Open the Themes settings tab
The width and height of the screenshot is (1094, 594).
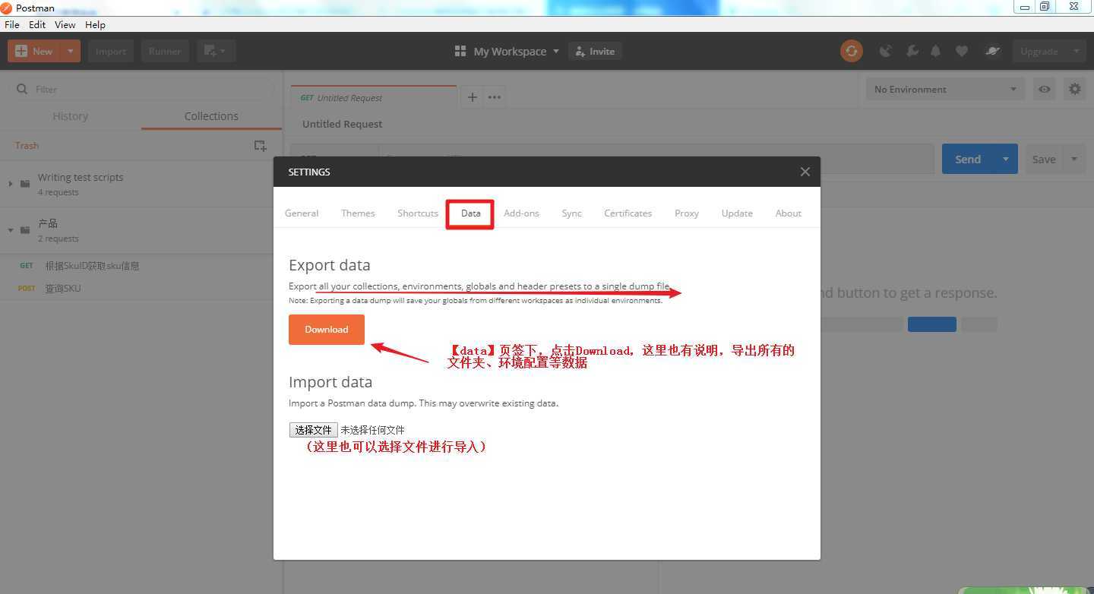[x=358, y=213]
